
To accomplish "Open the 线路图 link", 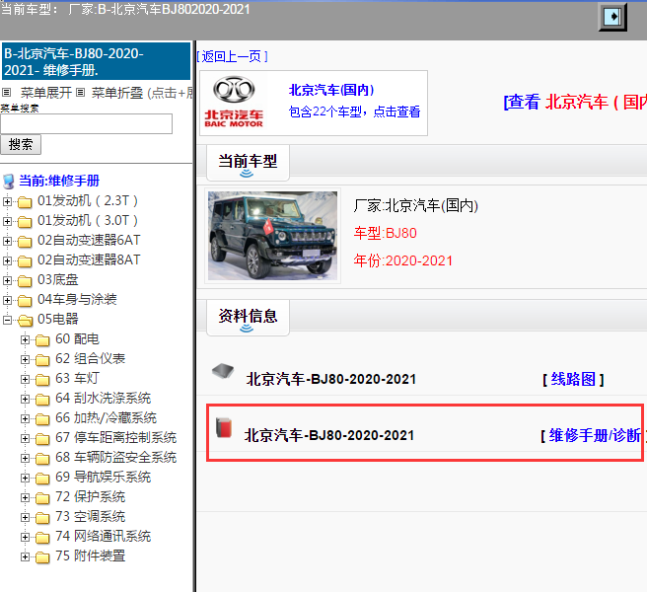I will (x=573, y=379).
